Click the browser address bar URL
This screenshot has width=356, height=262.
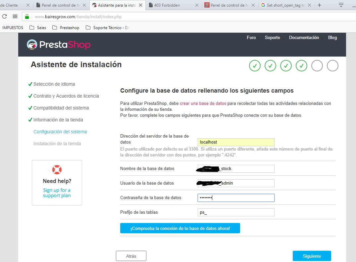(x=78, y=17)
